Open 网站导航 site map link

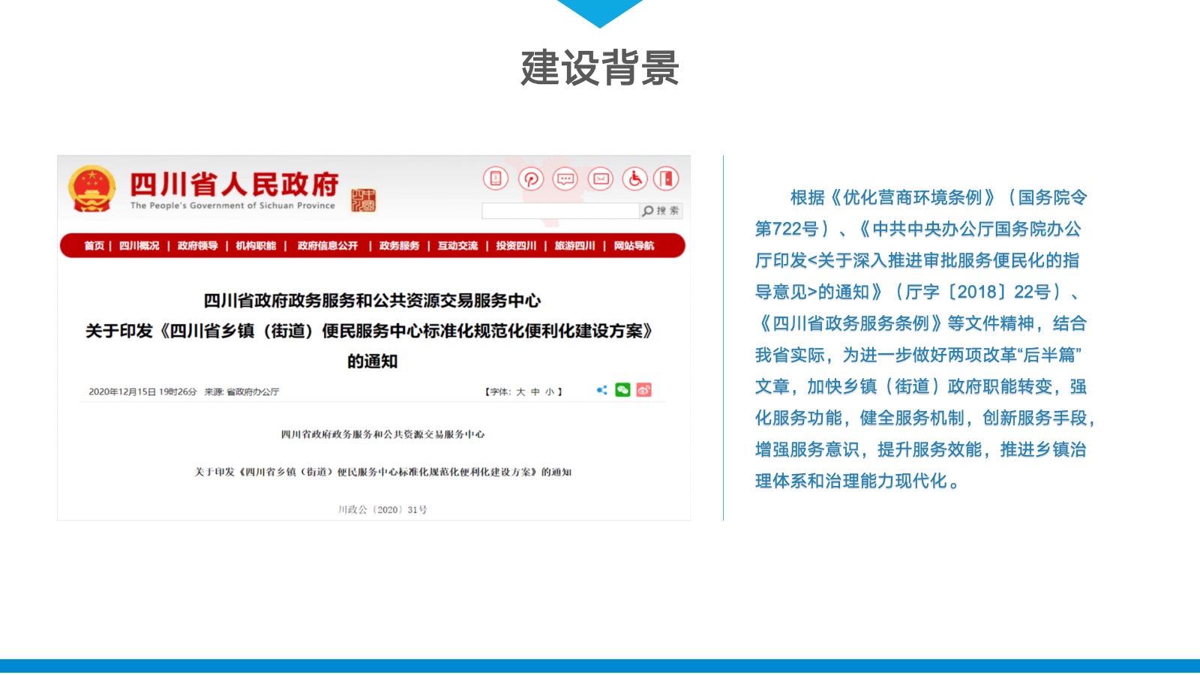click(634, 246)
